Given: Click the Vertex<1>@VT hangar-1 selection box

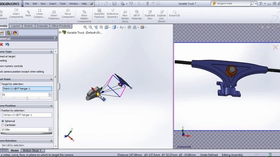Looking at the screenshot, I should (27, 115).
